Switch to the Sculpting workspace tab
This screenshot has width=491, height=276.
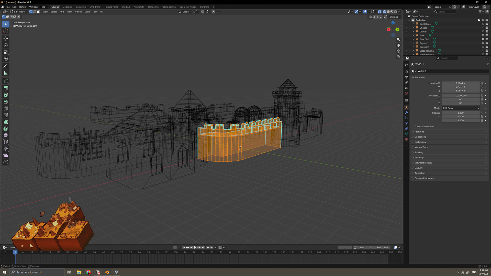click(81, 7)
